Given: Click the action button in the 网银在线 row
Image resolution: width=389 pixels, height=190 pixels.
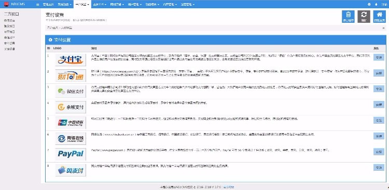Looking at the screenshot, I should (x=379, y=136).
